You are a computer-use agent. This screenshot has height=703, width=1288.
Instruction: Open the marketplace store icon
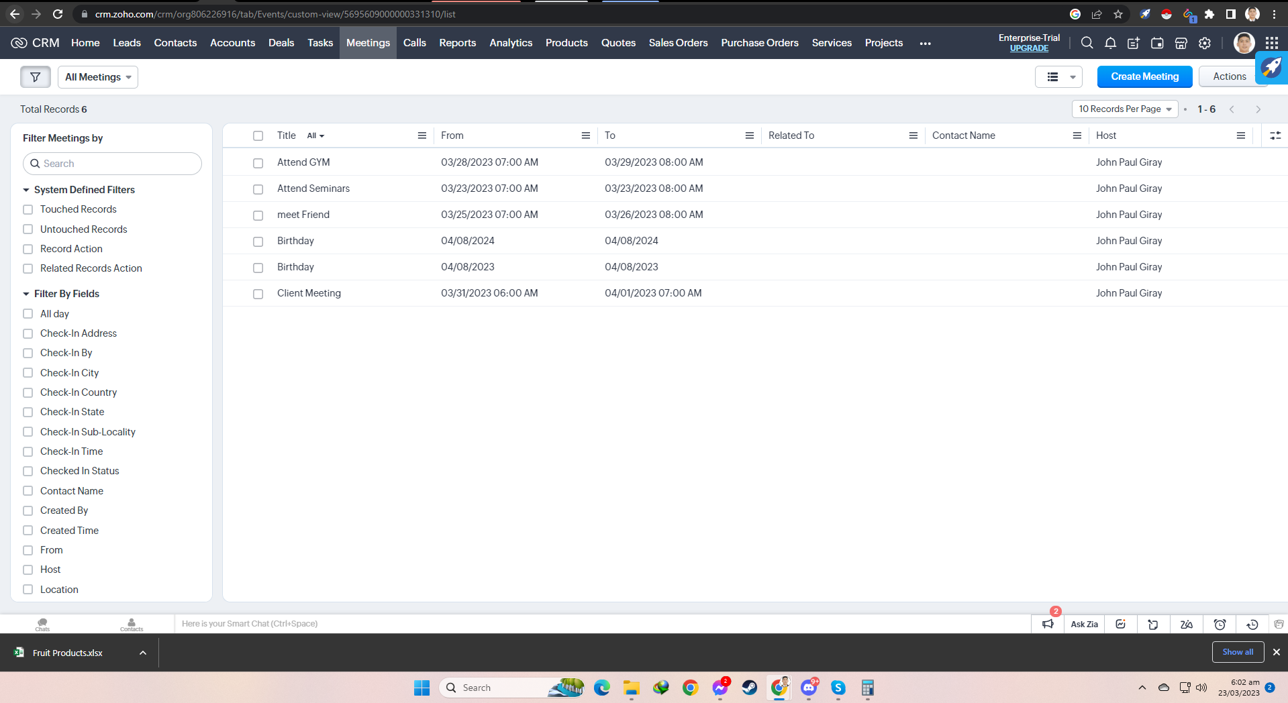coord(1181,43)
